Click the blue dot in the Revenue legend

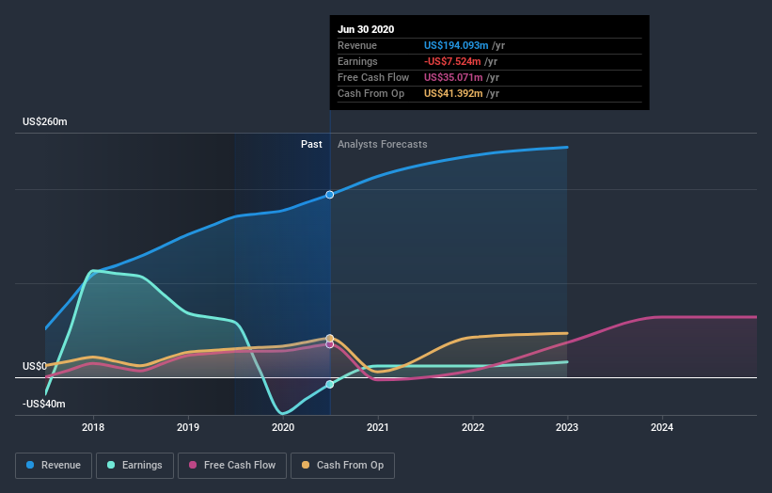30,465
